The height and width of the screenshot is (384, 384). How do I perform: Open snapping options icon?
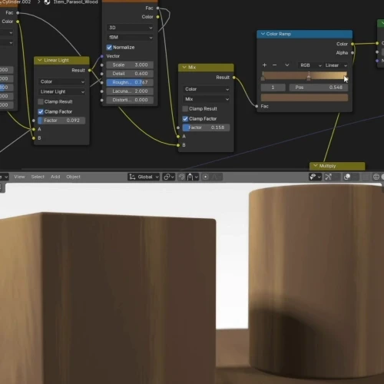click(x=193, y=177)
